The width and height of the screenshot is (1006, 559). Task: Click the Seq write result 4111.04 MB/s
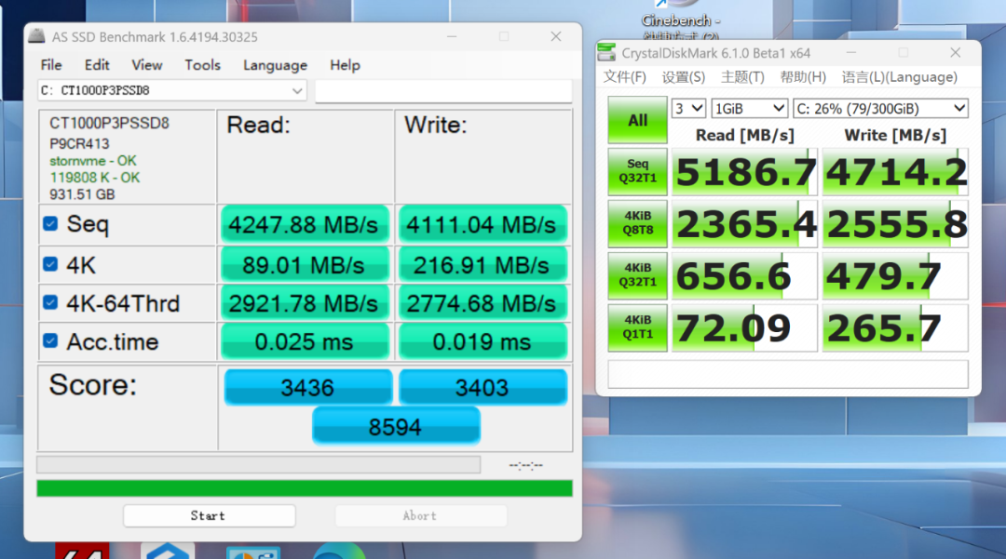(x=482, y=225)
